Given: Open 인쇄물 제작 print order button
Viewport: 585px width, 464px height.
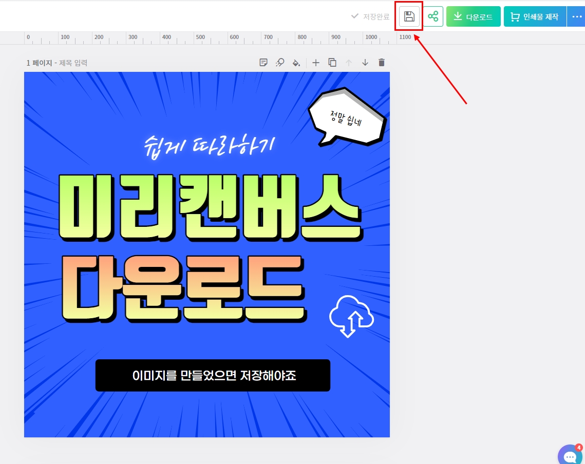Looking at the screenshot, I should click(x=535, y=16).
